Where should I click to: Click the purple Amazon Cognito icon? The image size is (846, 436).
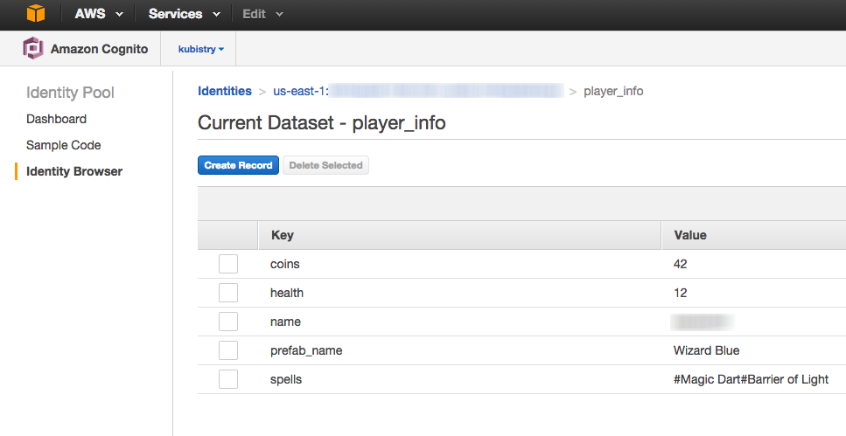pyautogui.click(x=33, y=49)
